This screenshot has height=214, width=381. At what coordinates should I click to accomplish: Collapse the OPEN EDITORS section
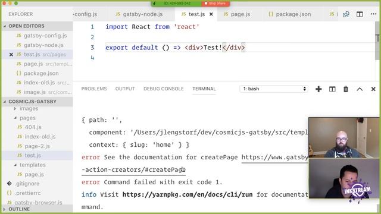(x=37, y=26)
